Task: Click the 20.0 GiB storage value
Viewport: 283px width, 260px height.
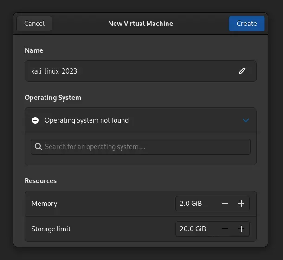Action: click(193, 229)
